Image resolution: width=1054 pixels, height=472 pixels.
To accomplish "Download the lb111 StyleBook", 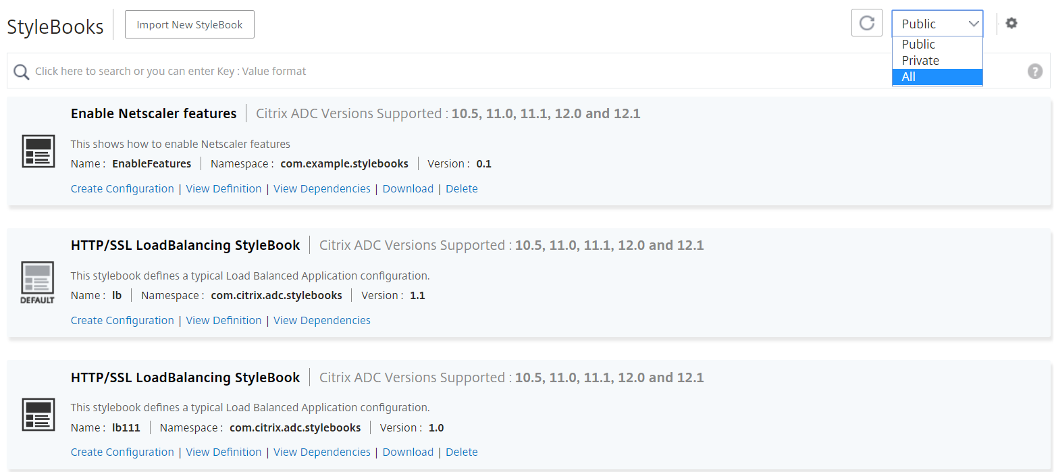I will 408,452.
